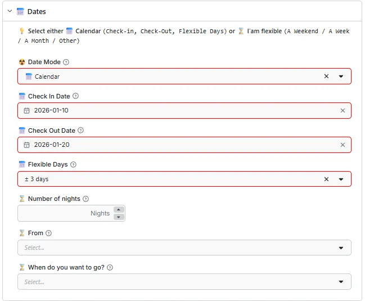Click help icon next to From label
The height and width of the screenshot is (301, 365).
[48, 233]
